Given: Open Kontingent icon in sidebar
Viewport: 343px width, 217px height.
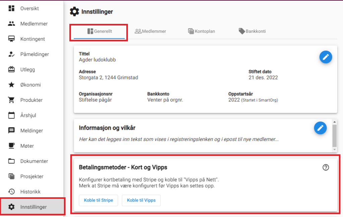Looking at the screenshot, I should point(11,39).
